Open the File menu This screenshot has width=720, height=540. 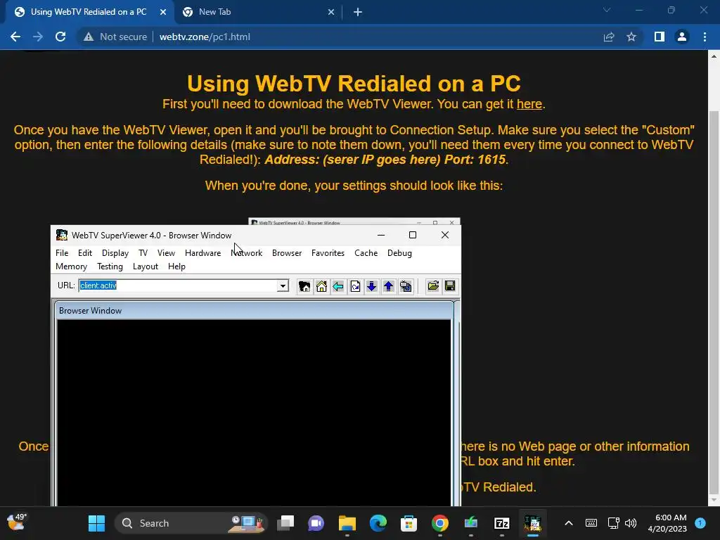tap(62, 253)
